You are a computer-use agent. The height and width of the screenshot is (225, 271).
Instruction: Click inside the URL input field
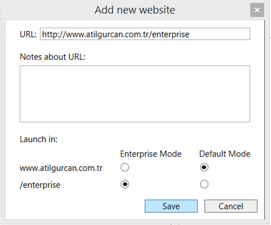coord(145,34)
